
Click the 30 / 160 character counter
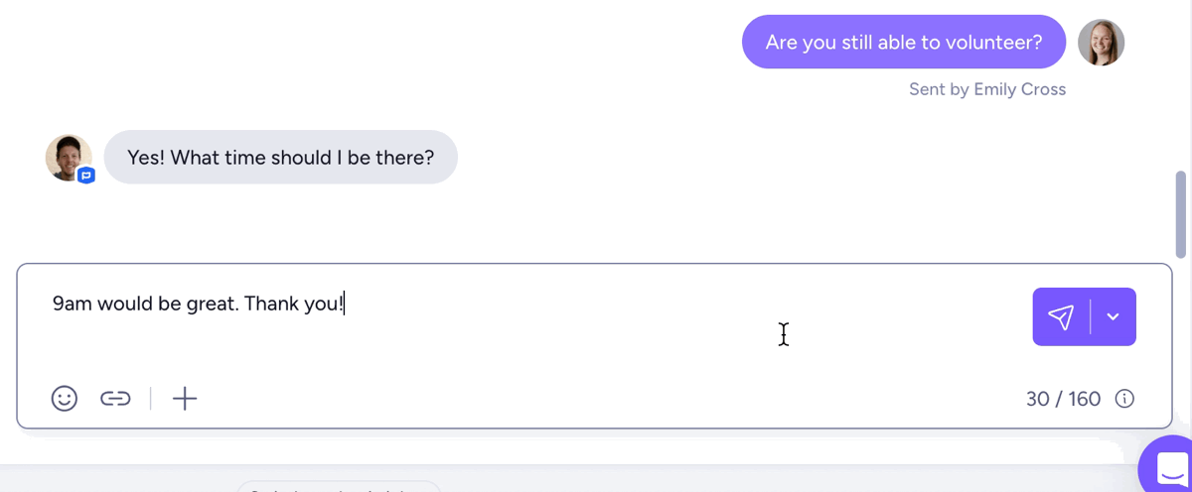coord(1063,399)
